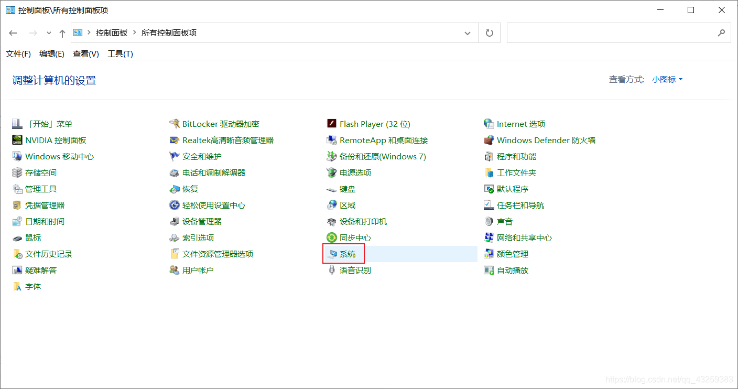Click the 管理工具 icon
Viewport: 738px width, 389px height.
point(17,189)
